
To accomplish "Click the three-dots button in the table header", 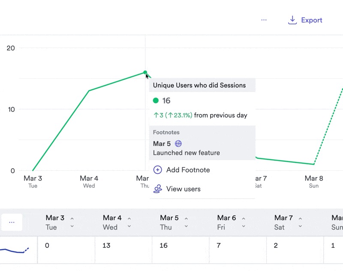I will (12, 222).
